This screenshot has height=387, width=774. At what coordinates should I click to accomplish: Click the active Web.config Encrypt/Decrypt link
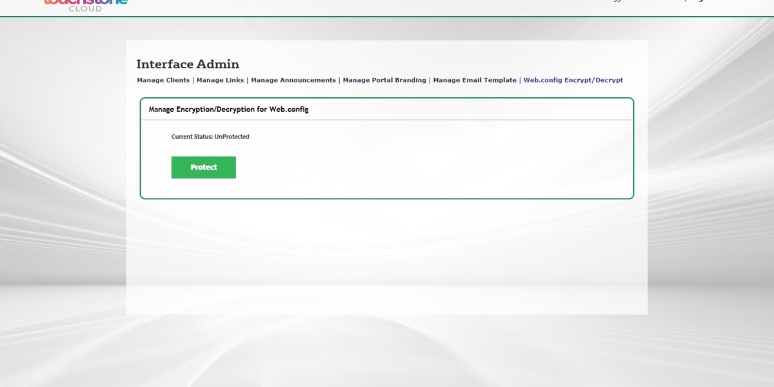point(573,80)
